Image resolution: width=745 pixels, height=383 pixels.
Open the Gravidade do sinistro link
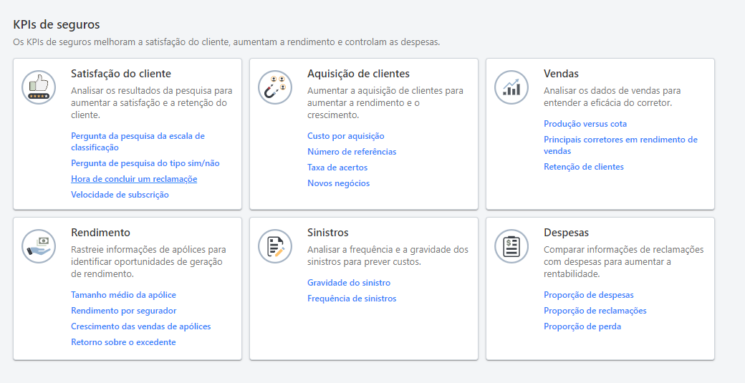point(349,283)
